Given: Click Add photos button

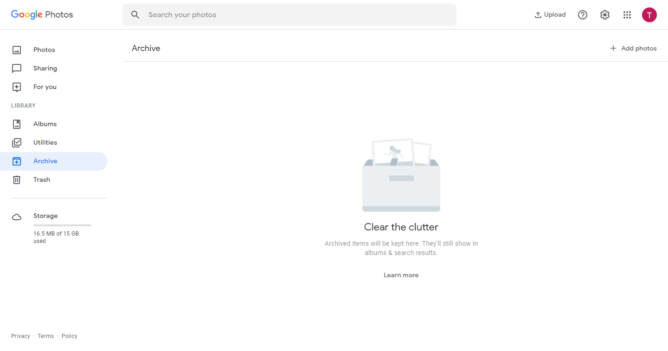Looking at the screenshot, I should point(633,48).
